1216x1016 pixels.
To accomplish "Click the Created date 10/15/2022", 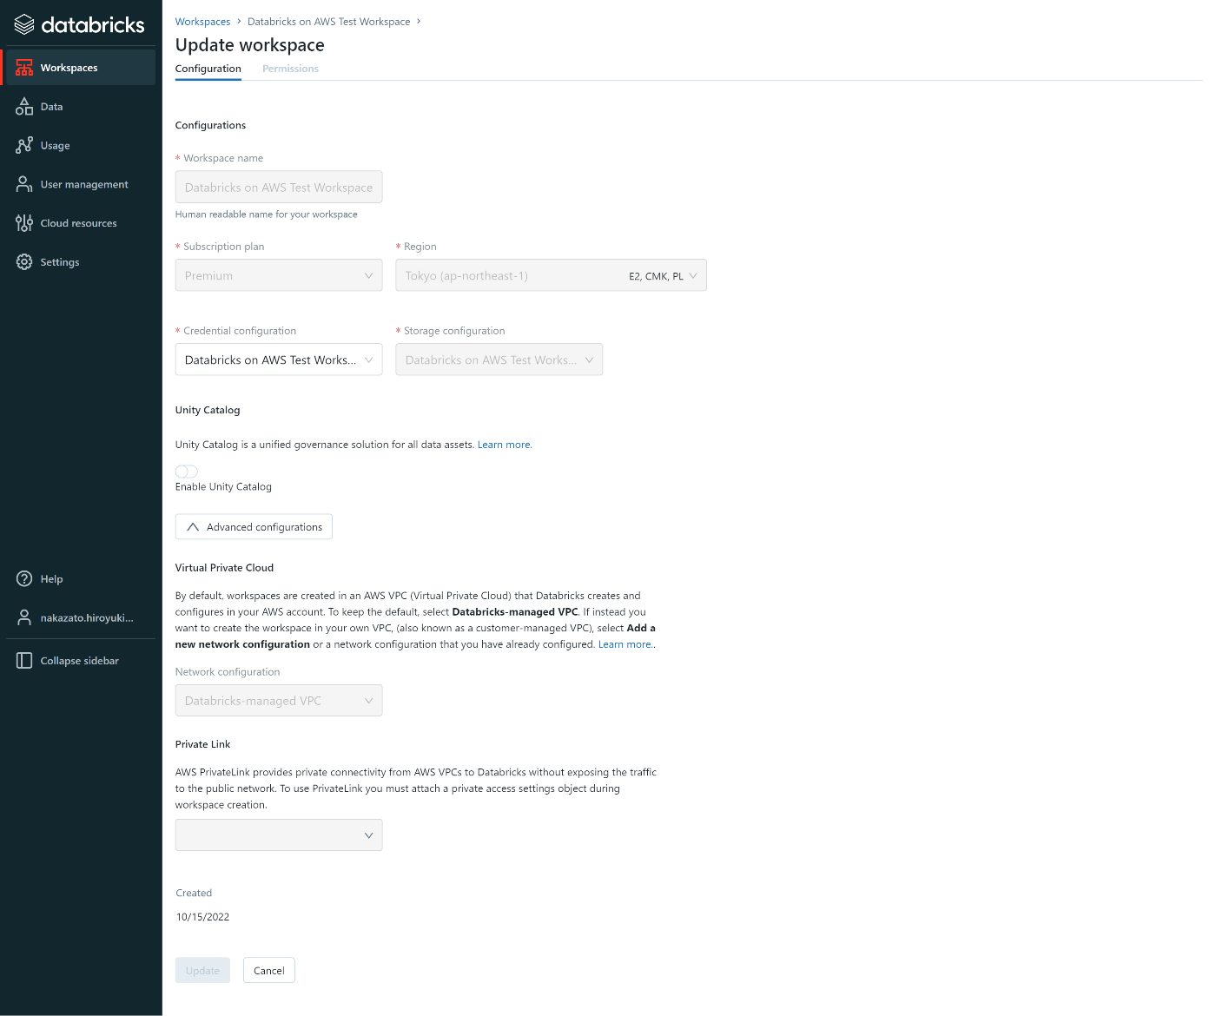I will click(x=203, y=917).
